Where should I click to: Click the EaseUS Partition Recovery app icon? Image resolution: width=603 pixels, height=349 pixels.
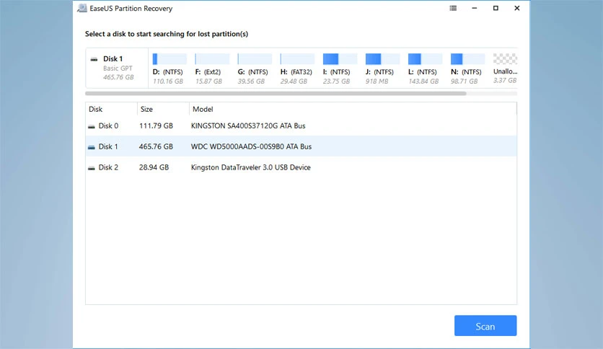(x=82, y=8)
